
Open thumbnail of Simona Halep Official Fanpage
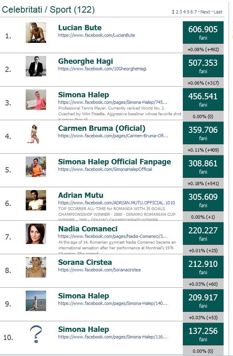[x=36, y=167]
